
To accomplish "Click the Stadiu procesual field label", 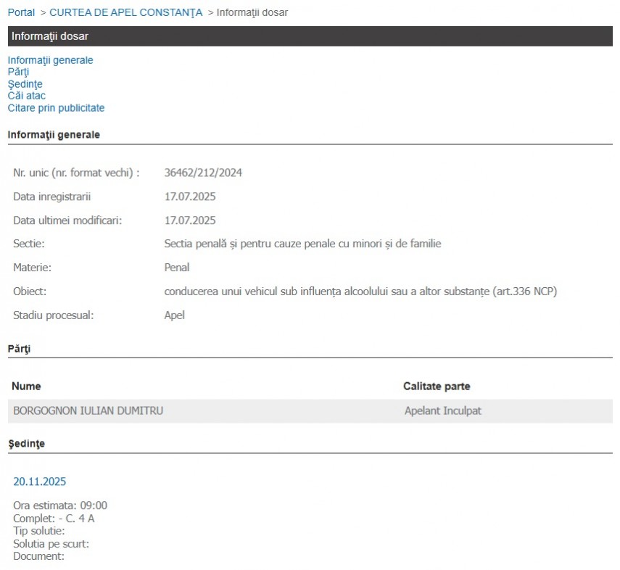I will pyautogui.click(x=54, y=315).
